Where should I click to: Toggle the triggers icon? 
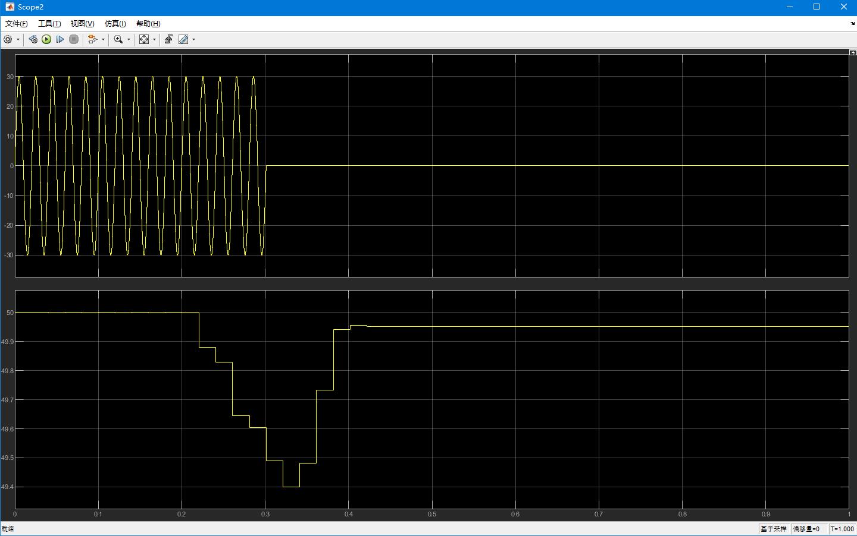169,39
